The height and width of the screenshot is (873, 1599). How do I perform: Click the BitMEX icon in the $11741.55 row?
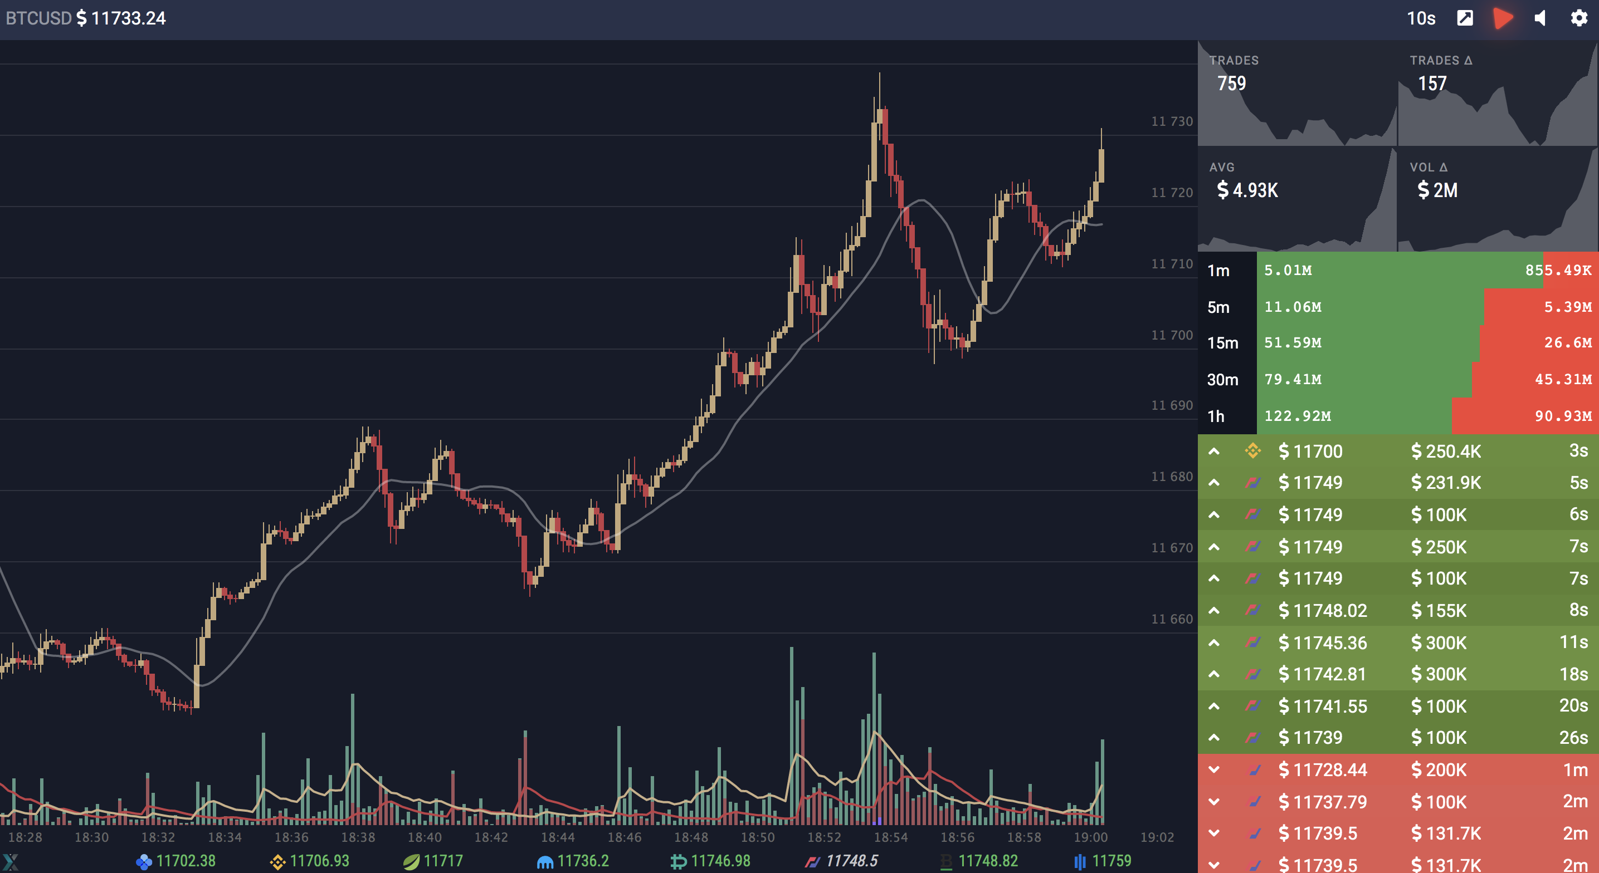point(1252,705)
